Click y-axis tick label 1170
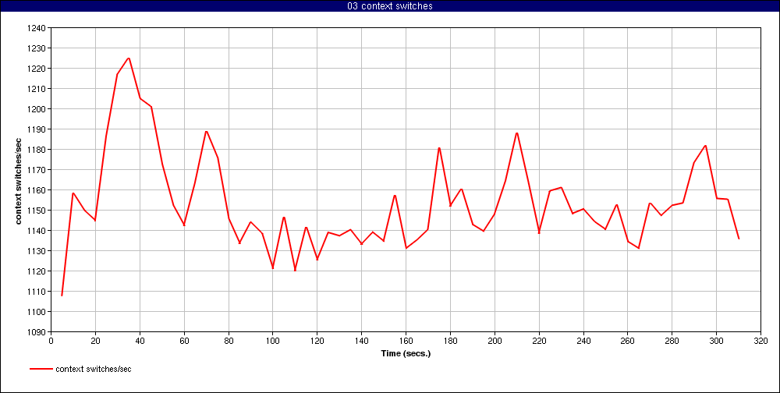 coord(37,170)
